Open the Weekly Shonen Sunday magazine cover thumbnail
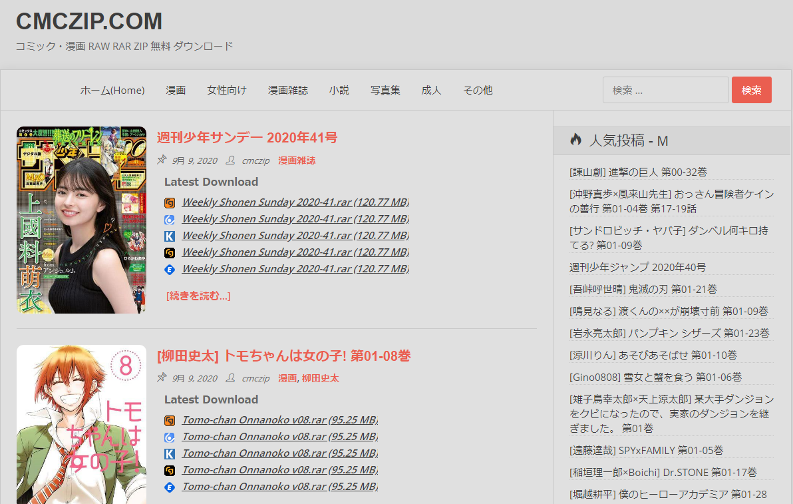 (81, 220)
